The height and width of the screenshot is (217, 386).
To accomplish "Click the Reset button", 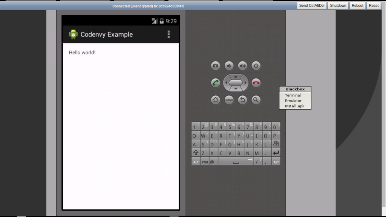I will (374, 5).
